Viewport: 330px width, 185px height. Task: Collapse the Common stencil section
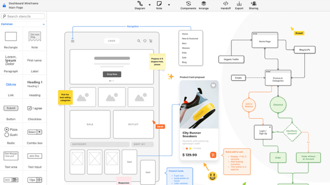pos(44,24)
